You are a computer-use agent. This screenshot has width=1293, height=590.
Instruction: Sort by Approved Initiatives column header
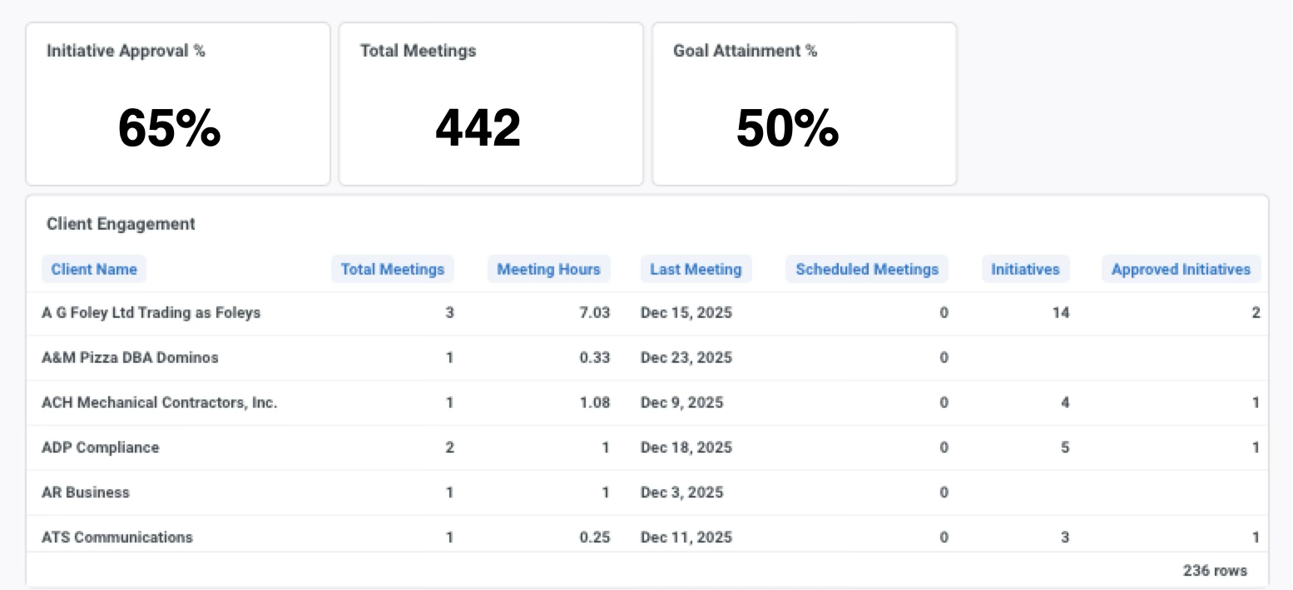1181,269
